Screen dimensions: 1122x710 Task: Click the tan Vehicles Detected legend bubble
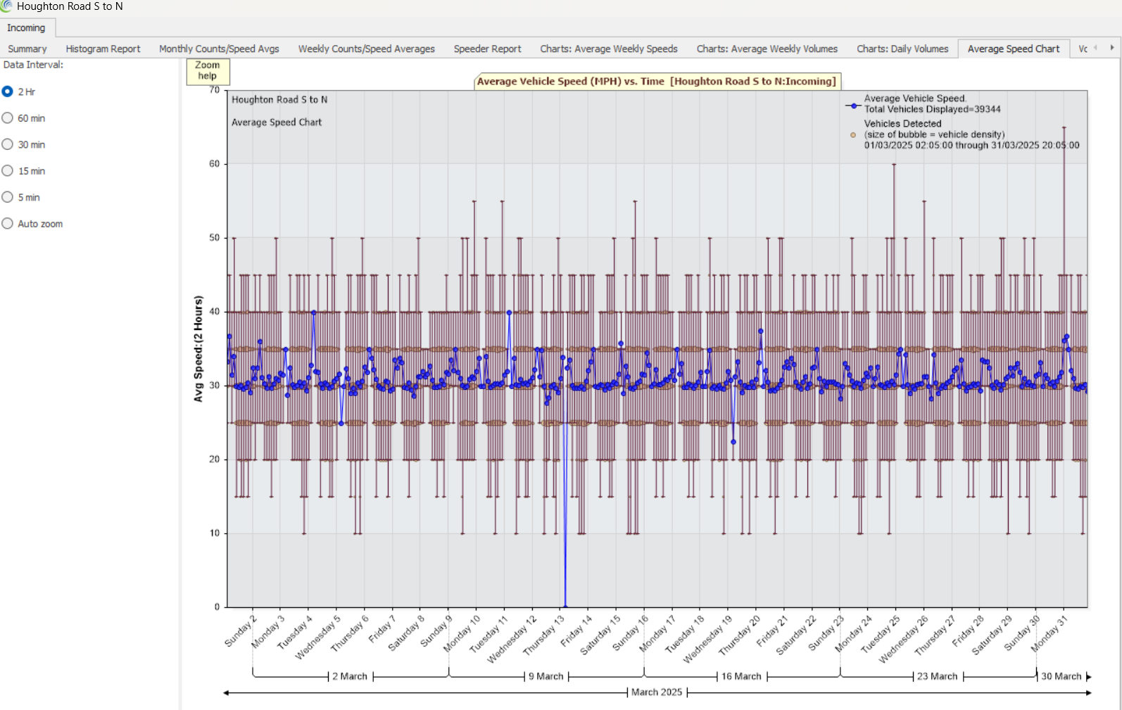pyautogui.click(x=853, y=135)
